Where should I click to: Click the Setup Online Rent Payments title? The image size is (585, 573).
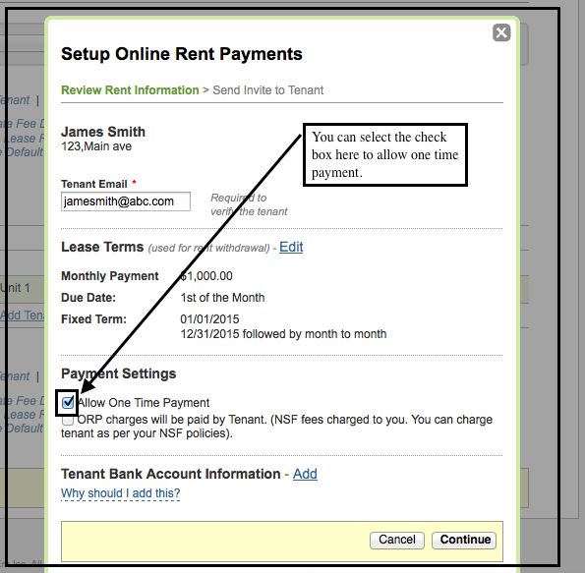point(182,54)
